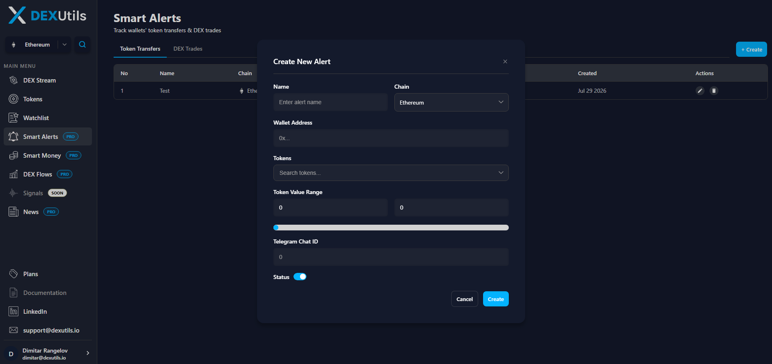This screenshot has width=772, height=364.
Task: Switch to the DEX Trades tab
Action: pyautogui.click(x=188, y=49)
